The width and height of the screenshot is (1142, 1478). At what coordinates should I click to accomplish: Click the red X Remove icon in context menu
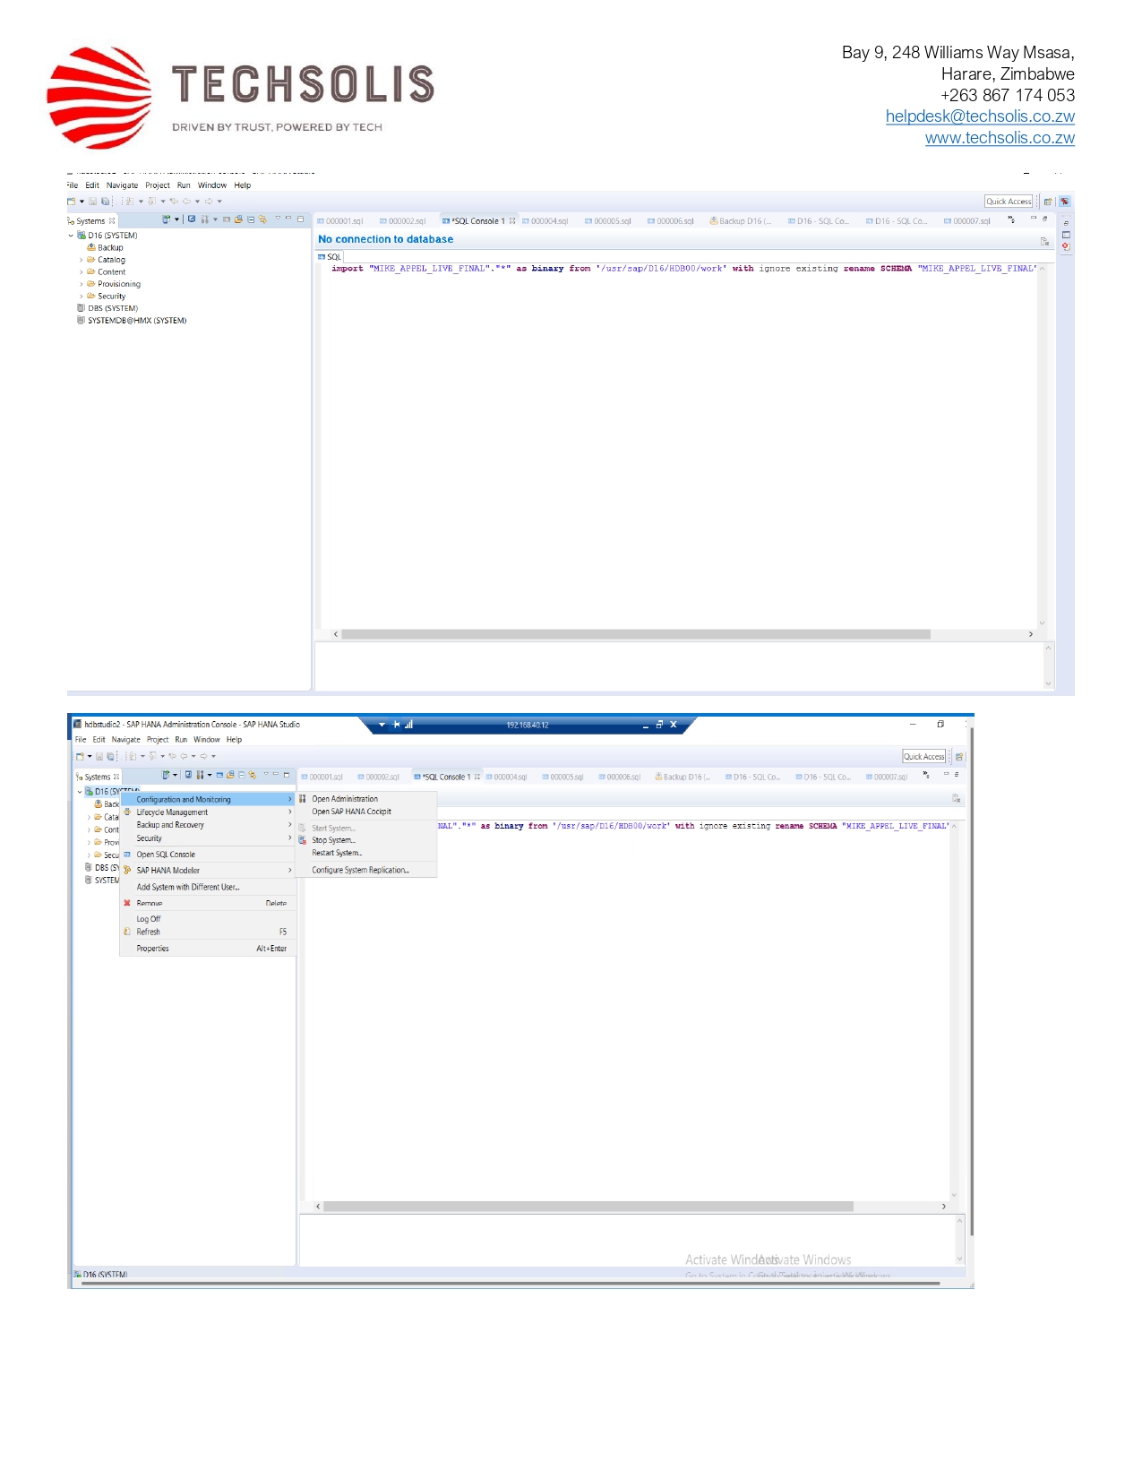[127, 903]
